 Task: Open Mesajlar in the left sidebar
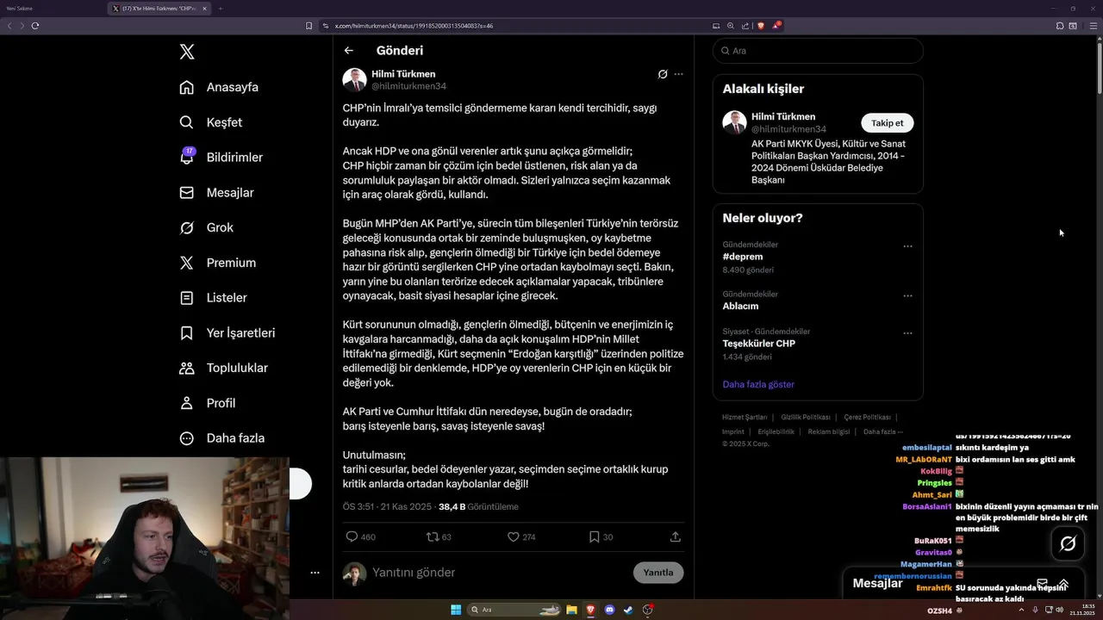click(x=216, y=193)
